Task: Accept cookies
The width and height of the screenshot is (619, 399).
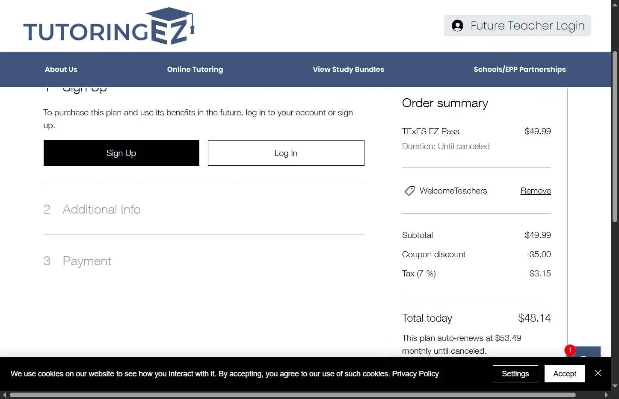Action: point(565,374)
